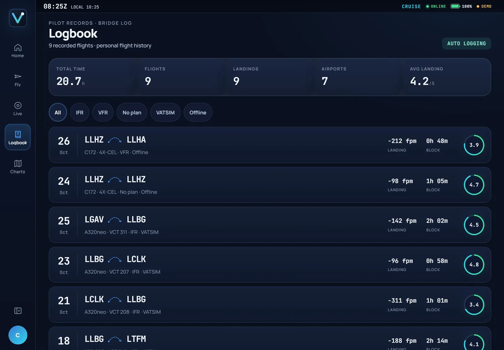
Task: Select the Logbook sidebar icon
Action: (x=18, y=137)
